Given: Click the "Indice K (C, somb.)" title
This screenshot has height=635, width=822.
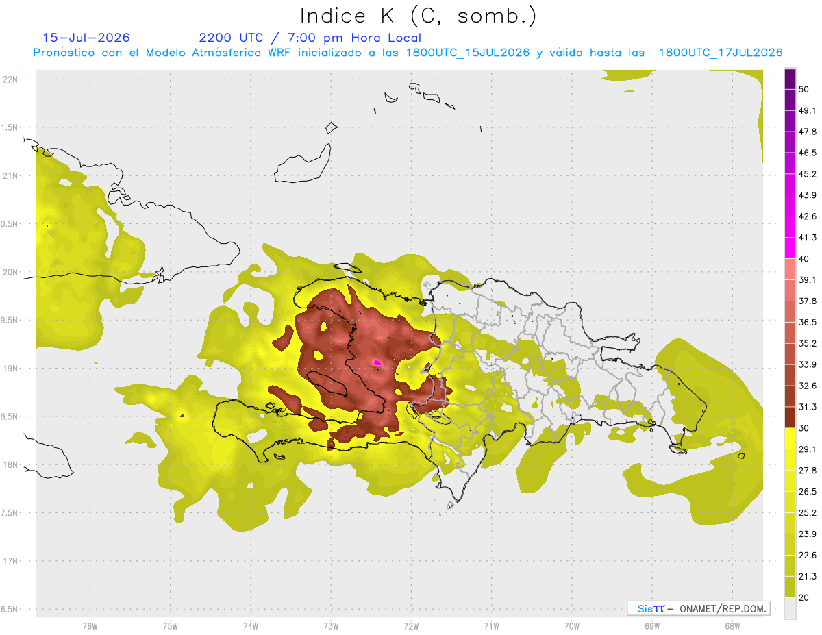Looking at the screenshot, I should click(419, 16).
